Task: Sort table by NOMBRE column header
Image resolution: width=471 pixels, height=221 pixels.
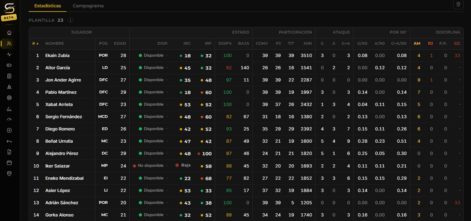Action: pyautogui.click(x=55, y=44)
